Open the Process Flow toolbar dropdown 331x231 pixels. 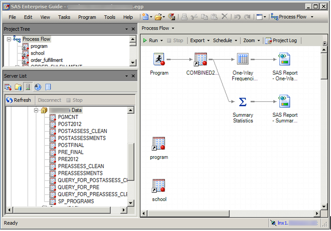click(312, 17)
